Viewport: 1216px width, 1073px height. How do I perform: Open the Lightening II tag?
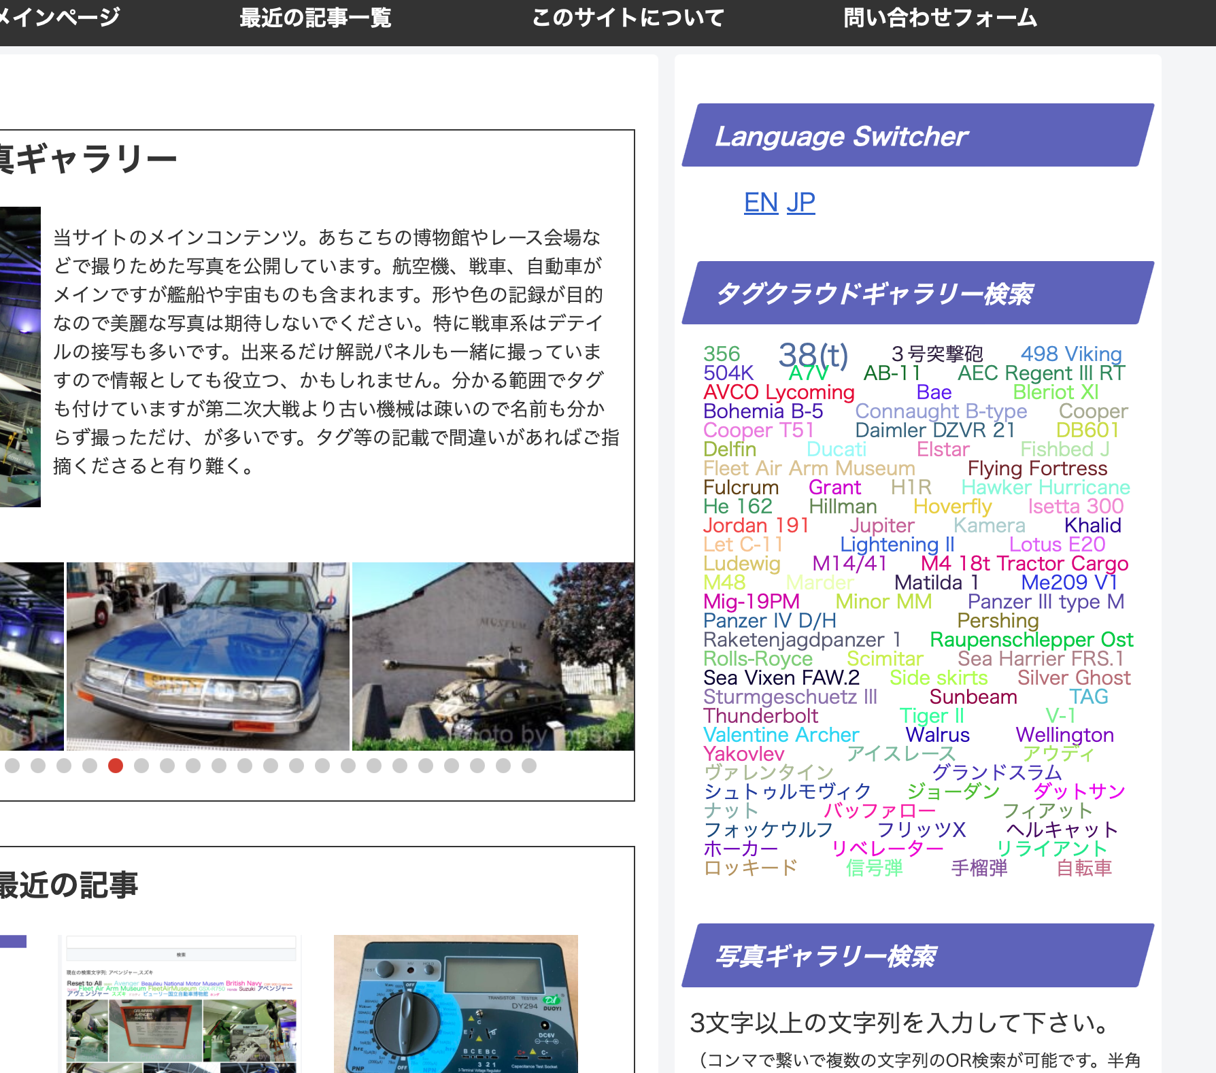pos(897,545)
